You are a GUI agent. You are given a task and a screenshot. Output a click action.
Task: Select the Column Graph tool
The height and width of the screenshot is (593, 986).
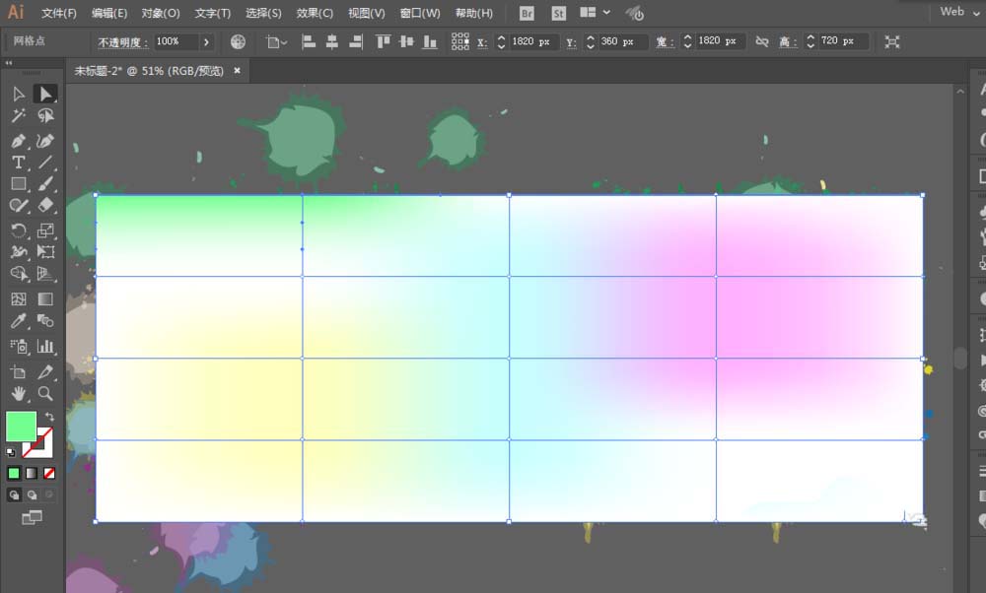tap(45, 346)
